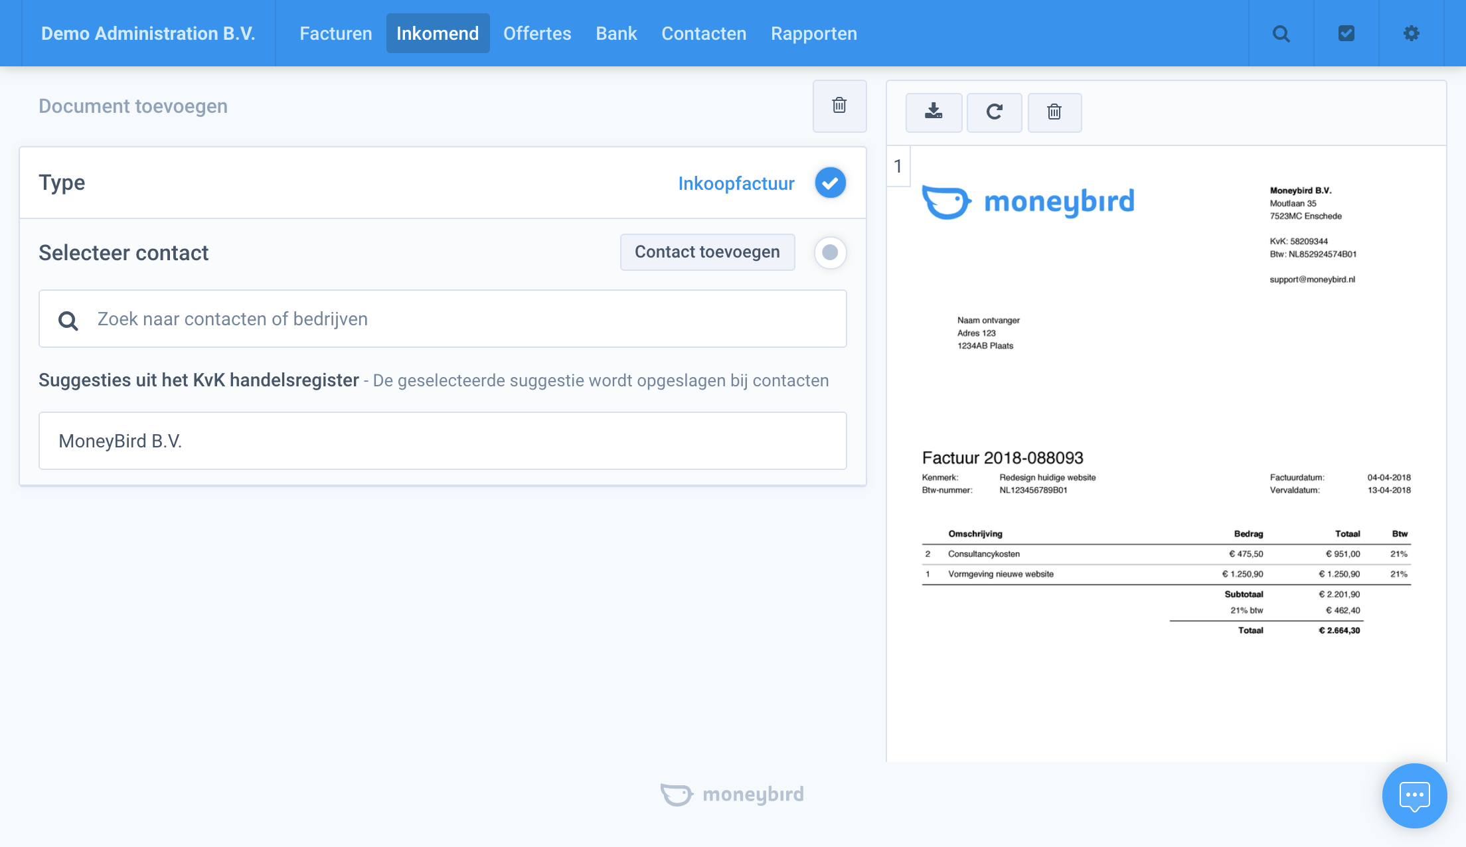Download the invoice attachment
This screenshot has width=1466, height=847.
click(934, 112)
